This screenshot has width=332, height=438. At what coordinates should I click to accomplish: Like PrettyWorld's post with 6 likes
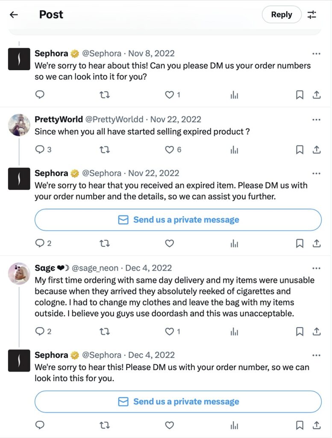coord(170,149)
